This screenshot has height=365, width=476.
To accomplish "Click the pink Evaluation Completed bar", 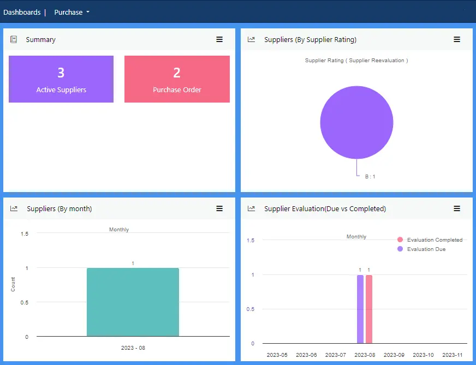I will 369,309.
